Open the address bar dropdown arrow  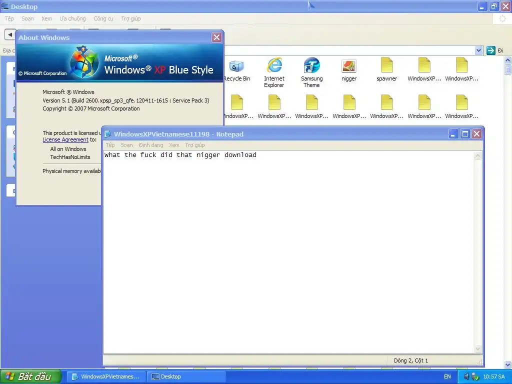[x=478, y=50]
